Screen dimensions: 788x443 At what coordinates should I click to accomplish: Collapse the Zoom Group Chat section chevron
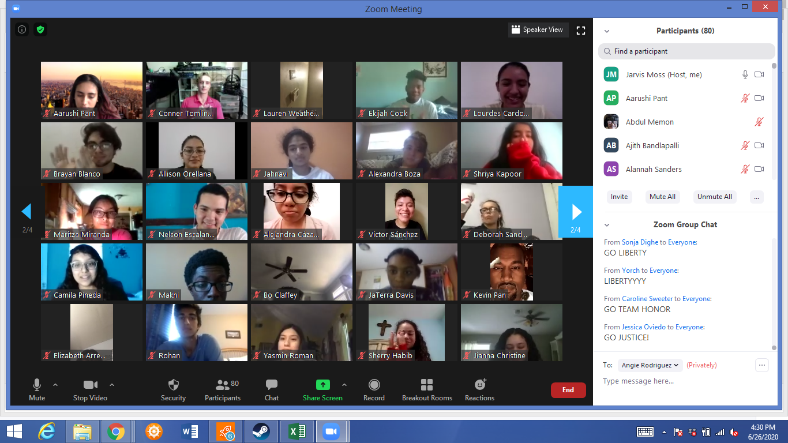pos(607,225)
